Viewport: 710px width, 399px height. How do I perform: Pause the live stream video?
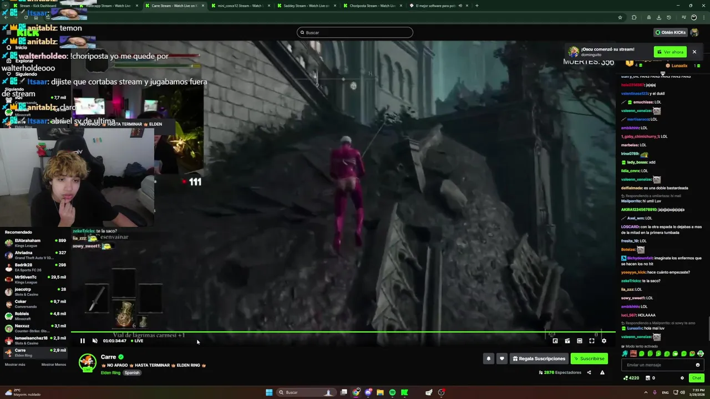pos(83,341)
